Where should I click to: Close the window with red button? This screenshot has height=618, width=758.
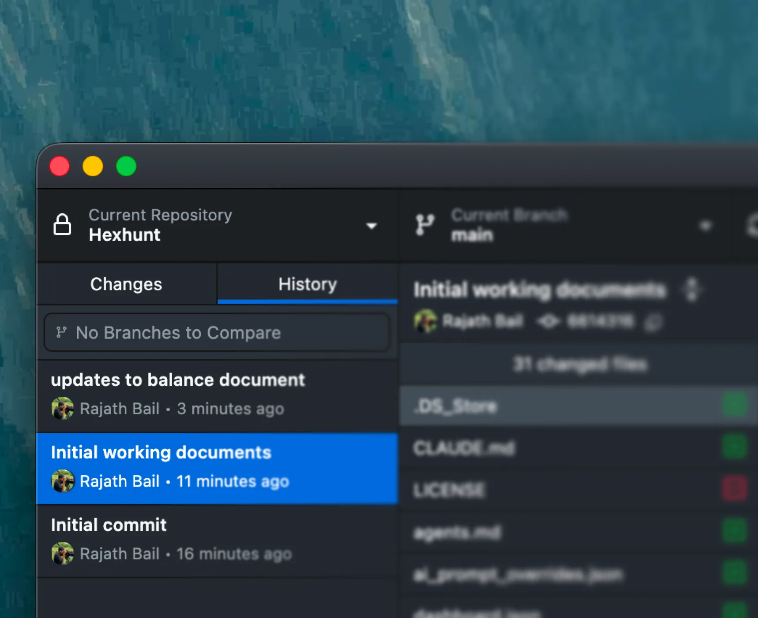coord(60,167)
